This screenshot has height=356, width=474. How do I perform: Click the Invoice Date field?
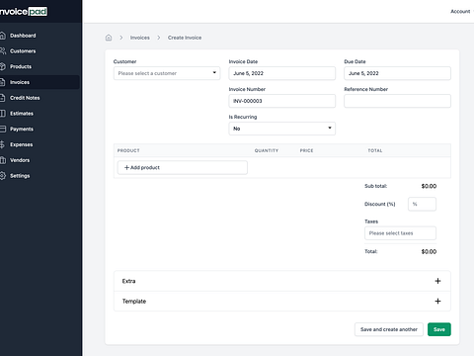pos(282,73)
